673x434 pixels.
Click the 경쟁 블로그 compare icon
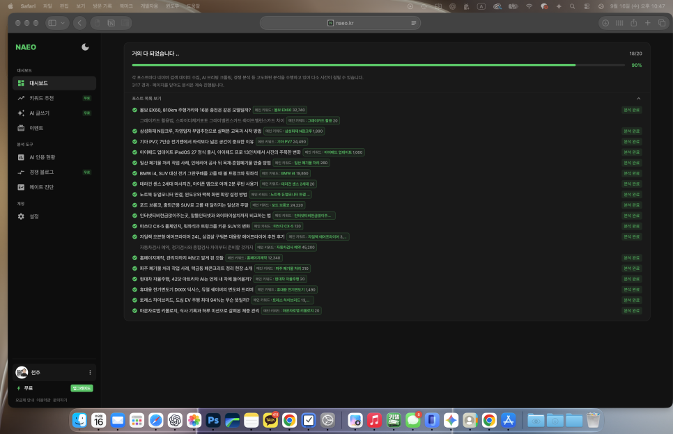[x=21, y=172]
